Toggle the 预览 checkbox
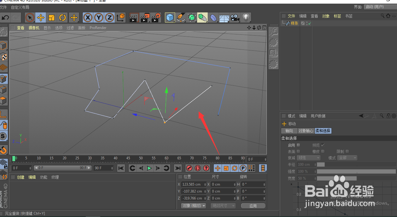Screen dimensions: 397x217 click(x=323, y=145)
